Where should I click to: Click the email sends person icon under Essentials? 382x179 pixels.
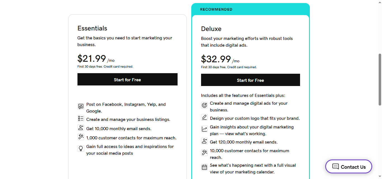pos(81,127)
